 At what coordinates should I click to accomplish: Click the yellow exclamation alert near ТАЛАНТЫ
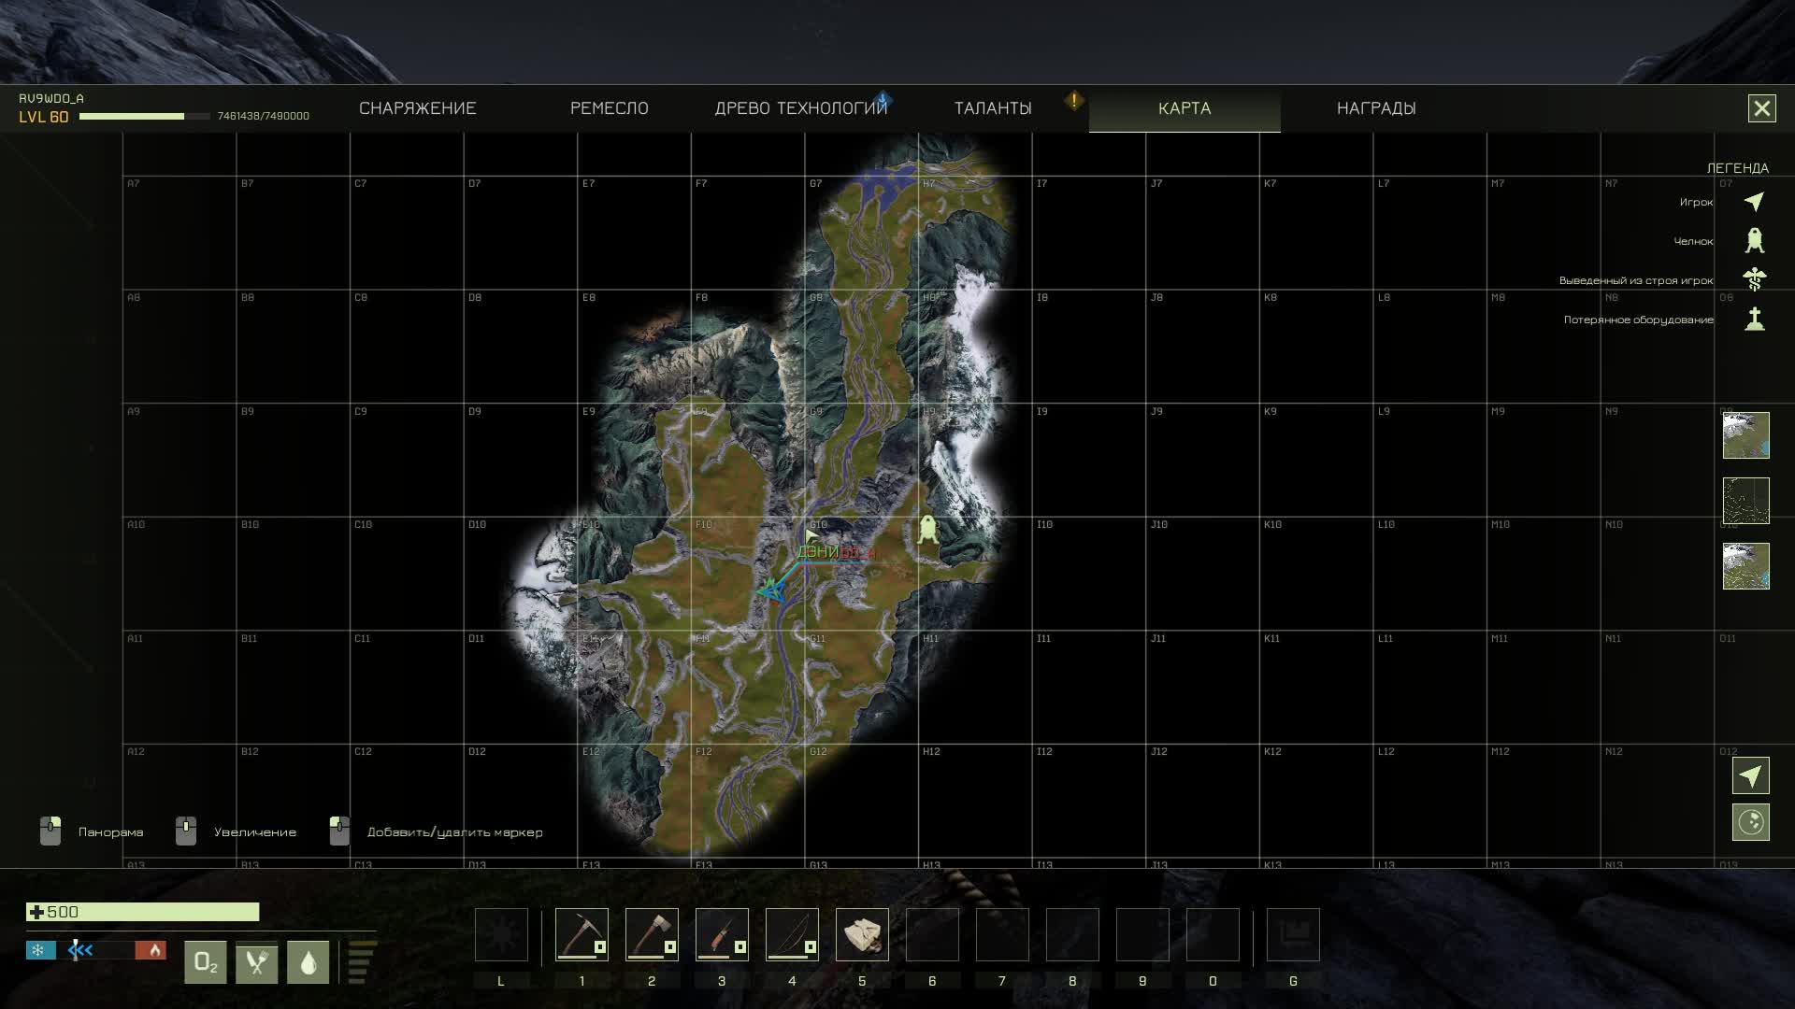click(x=1074, y=100)
